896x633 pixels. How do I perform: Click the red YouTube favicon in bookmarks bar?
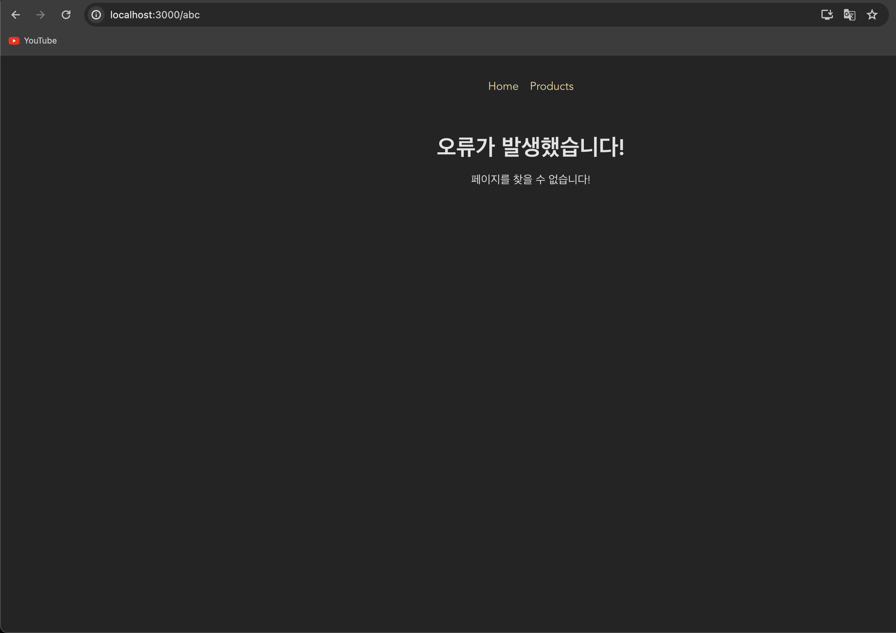click(14, 41)
